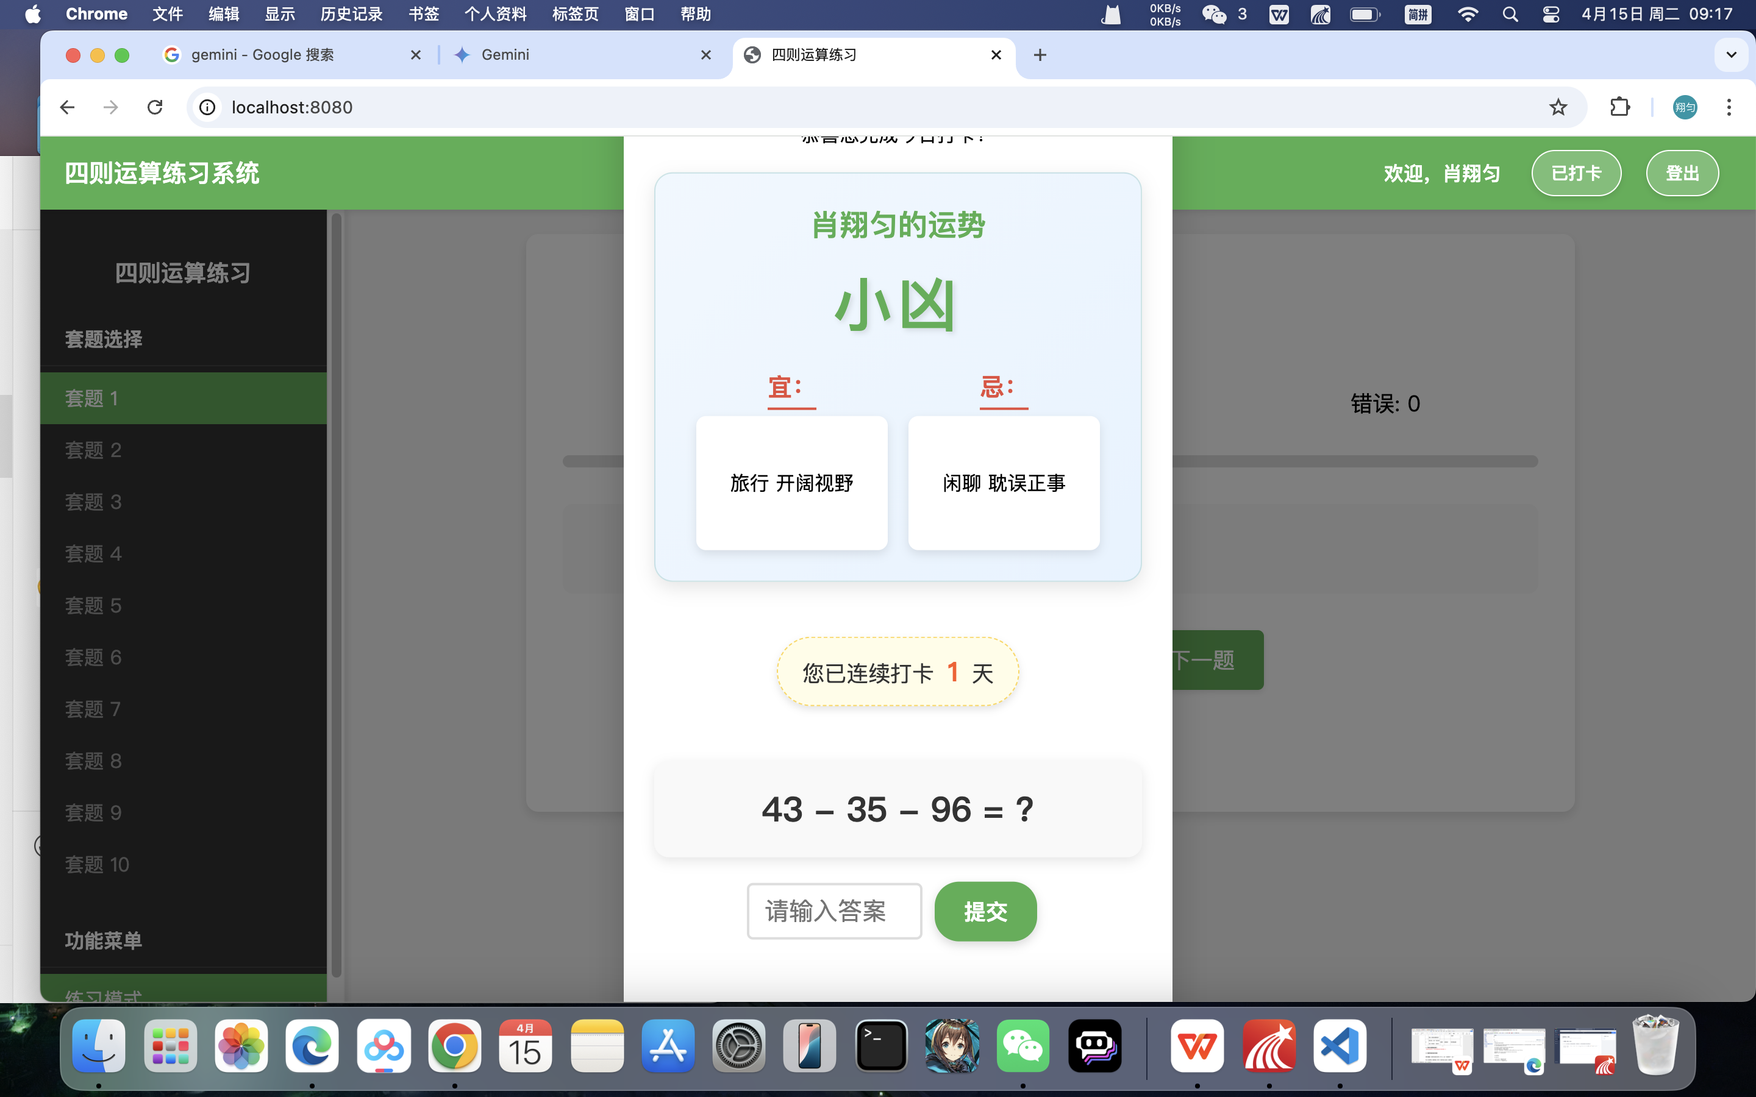
Task: Open Microsoft Edge from the Dock
Action: (x=312, y=1045)
